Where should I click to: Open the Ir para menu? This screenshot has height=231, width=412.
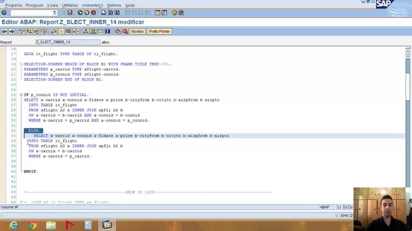pos(53,5)
